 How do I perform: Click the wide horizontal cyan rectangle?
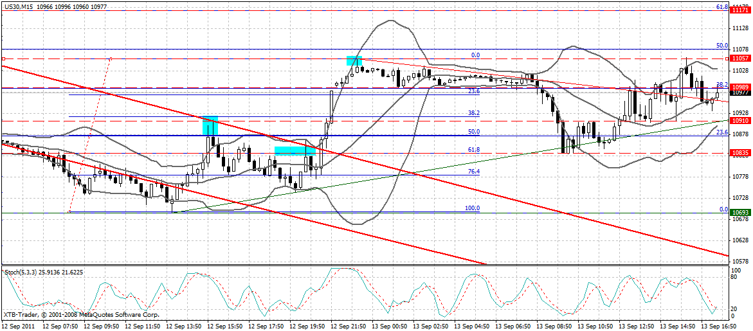[295, 150]
